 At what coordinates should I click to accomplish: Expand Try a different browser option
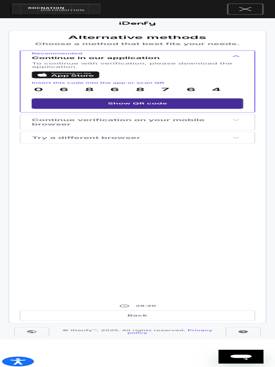point(137,138)
